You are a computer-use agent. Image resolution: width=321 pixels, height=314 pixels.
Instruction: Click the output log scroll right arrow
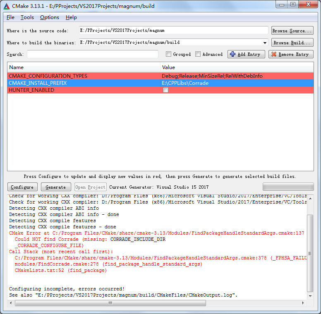coord(303,303)
